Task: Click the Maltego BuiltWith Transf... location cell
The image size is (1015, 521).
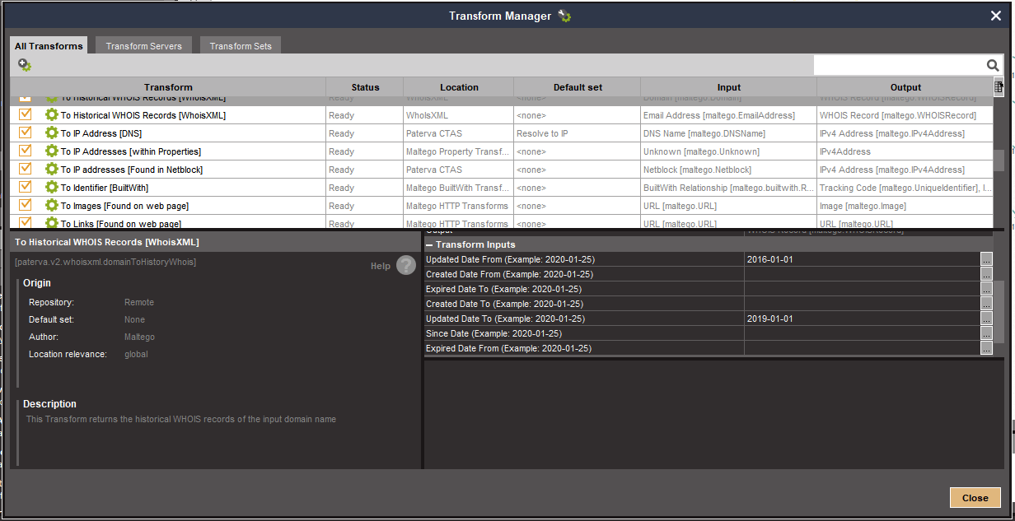Action: pos(458,188)
